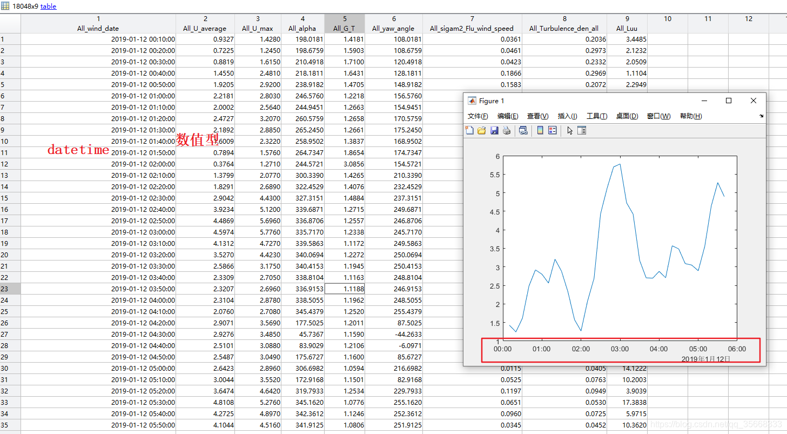This screenshot has width=787, height=434.
Task: Click the selected cell 1.1188
Action: coord(345,289)
